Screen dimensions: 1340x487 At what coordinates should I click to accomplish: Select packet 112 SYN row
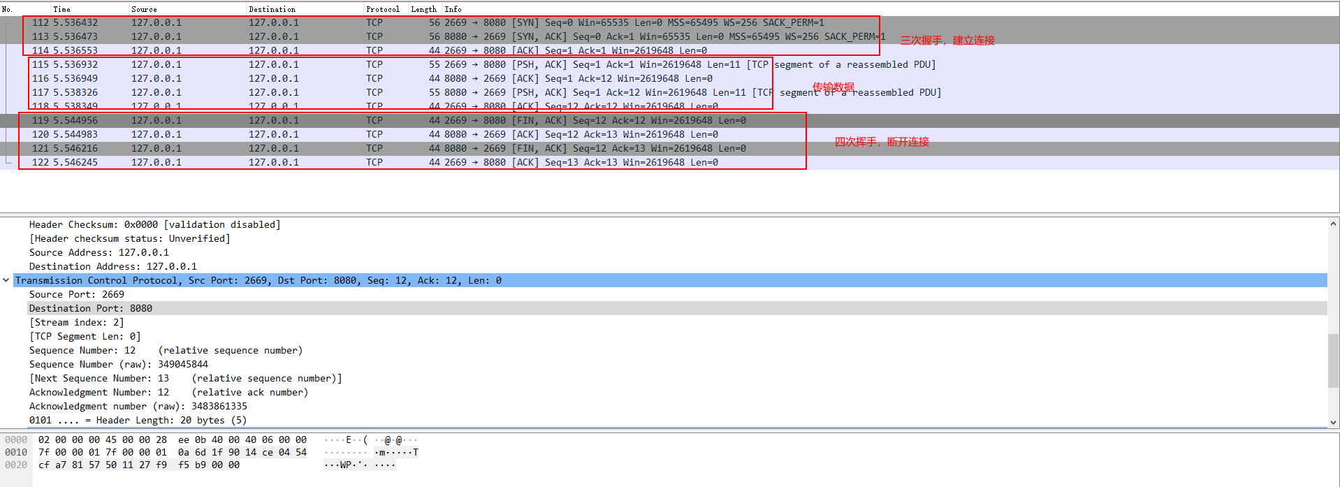pos(669,22)
